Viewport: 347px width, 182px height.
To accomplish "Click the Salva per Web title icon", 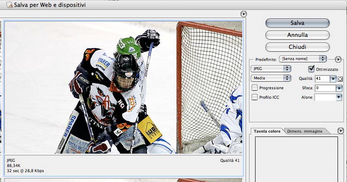I will point(9,5).
